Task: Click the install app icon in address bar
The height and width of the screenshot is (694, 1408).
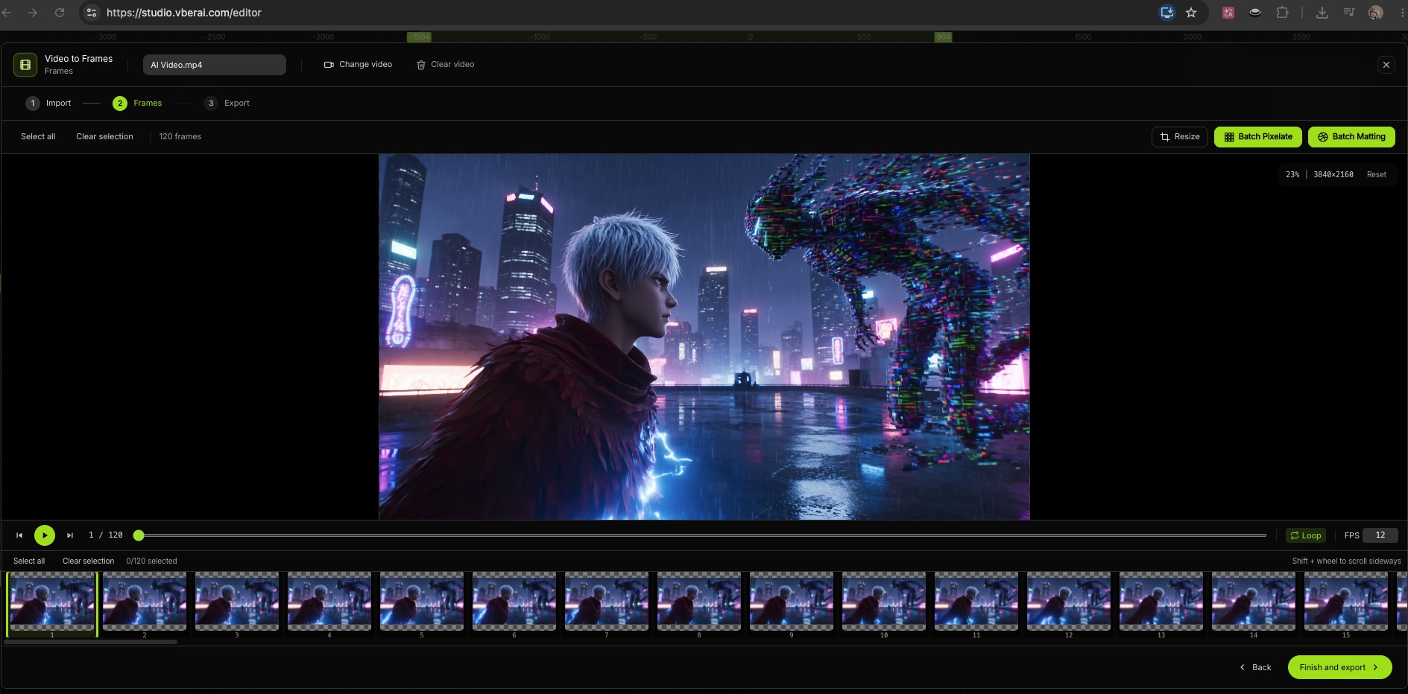Action: click(1167, 13)
